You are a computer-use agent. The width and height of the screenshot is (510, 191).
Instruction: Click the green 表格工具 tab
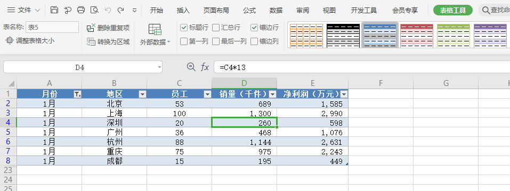[453, 11]
